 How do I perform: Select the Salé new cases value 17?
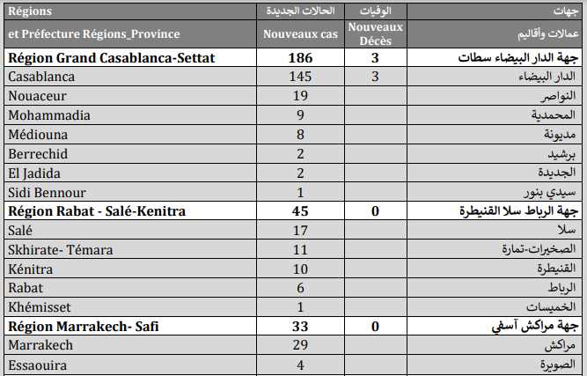pos(299,230)
